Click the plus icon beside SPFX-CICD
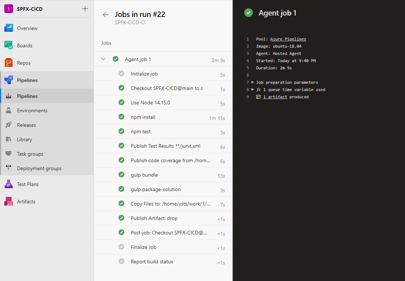This screenshot has width=405, height=281. pyautogui.click(x=85, y=9)
